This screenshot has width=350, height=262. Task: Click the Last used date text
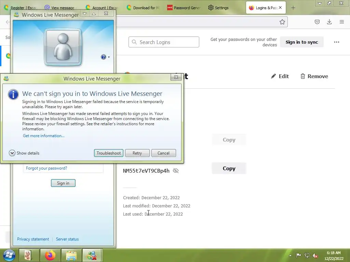[x=153, y=214]
